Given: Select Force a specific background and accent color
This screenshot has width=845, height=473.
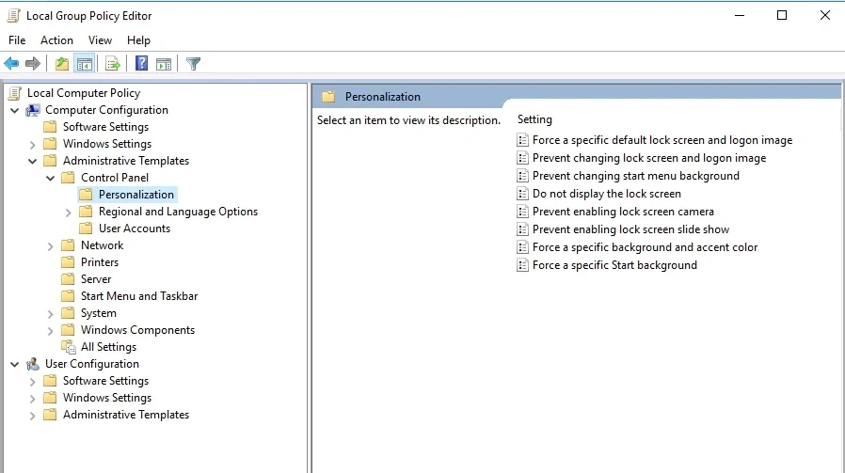Looking at the screenshot, I should tap(646, 247).
